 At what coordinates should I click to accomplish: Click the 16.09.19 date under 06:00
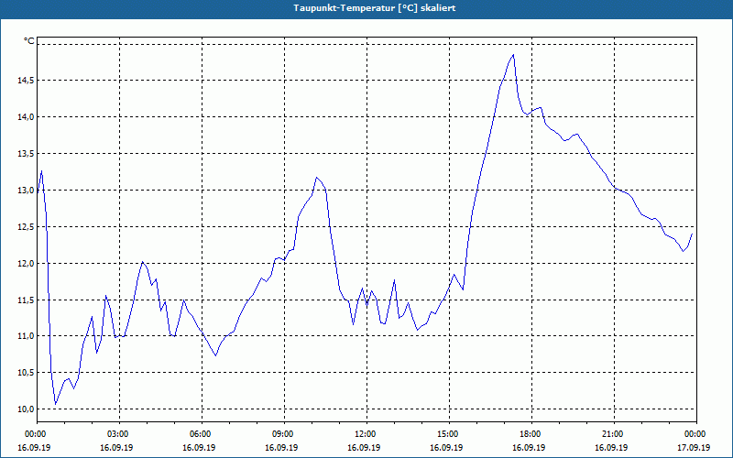coord(199,447)
